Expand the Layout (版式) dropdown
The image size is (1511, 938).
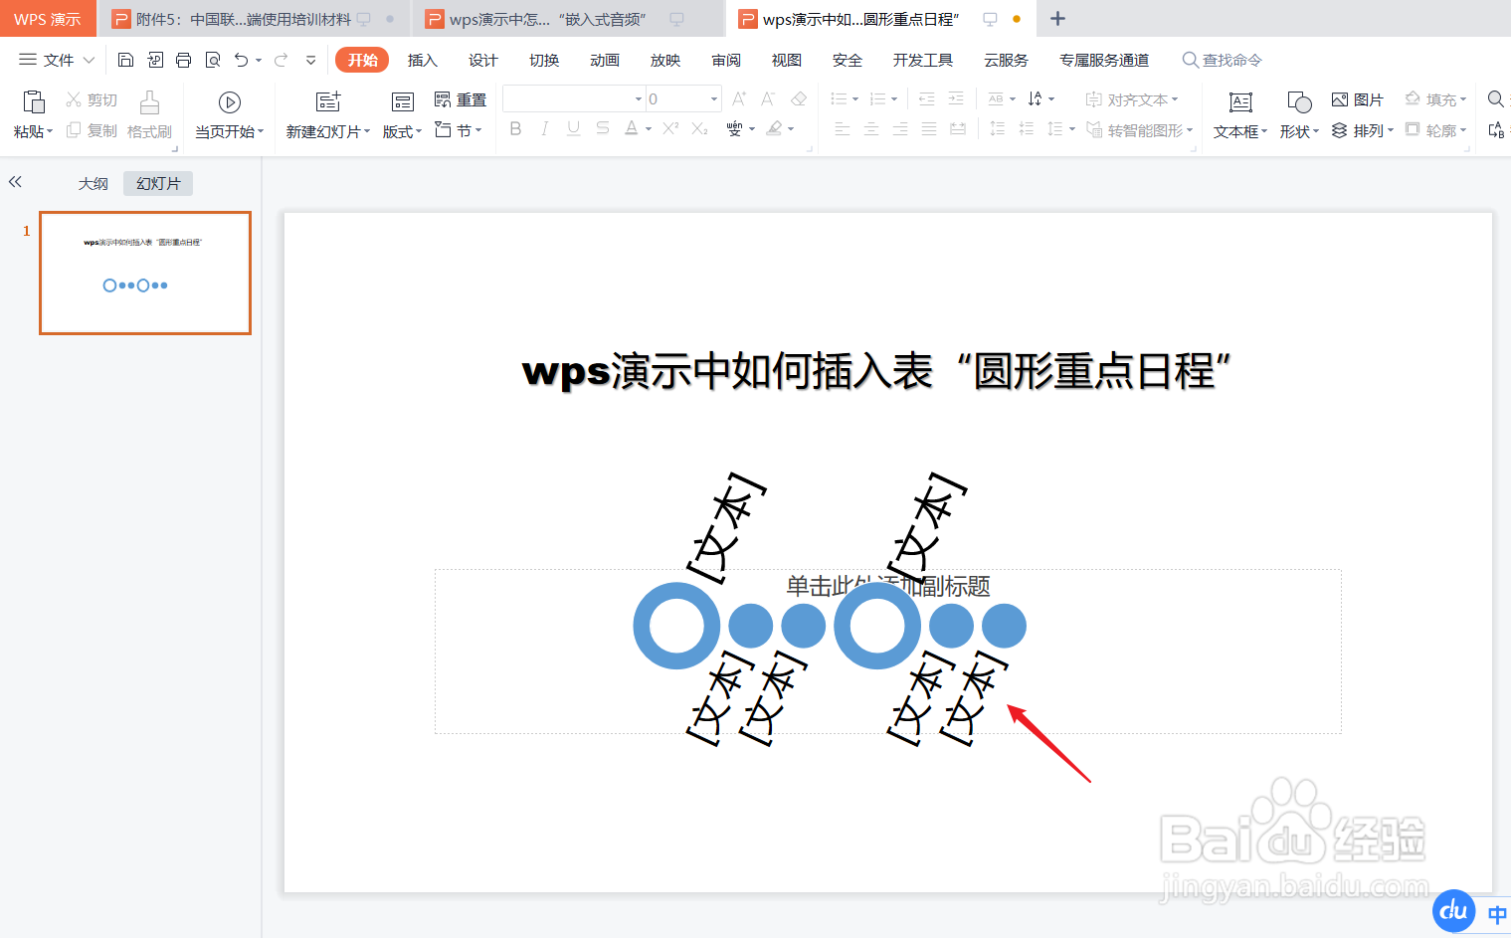[x=419, y=131]
